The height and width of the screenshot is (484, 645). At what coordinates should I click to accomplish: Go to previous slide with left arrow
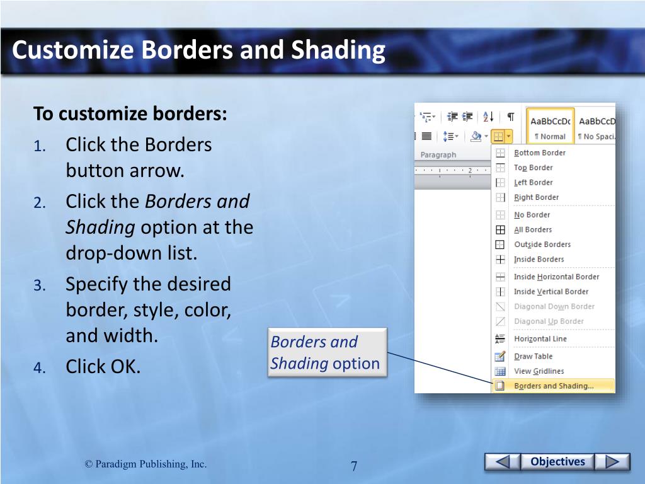click(x=503, y=461)
